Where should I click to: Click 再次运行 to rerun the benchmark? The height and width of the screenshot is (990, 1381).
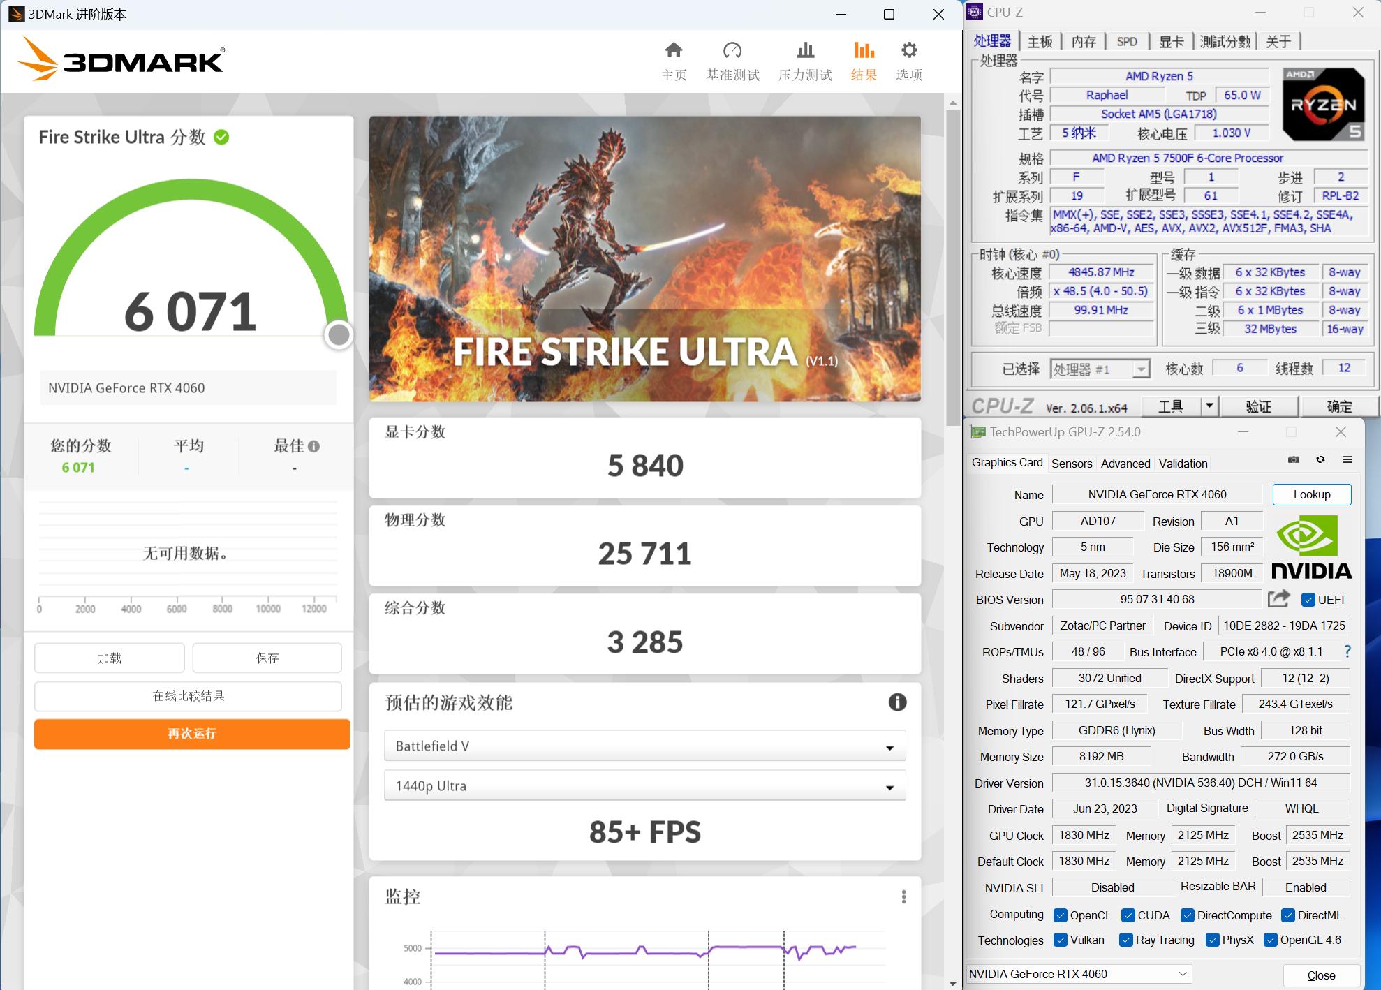[191, 734]
